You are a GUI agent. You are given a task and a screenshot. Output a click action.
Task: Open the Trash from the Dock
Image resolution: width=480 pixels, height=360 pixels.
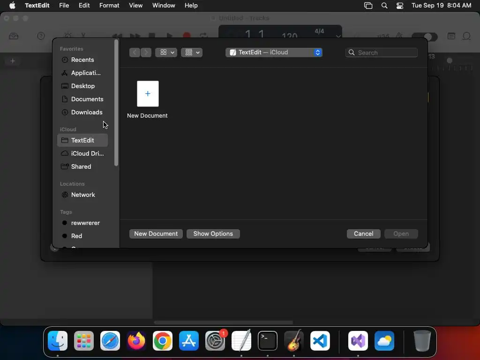(x=422, y=341)
